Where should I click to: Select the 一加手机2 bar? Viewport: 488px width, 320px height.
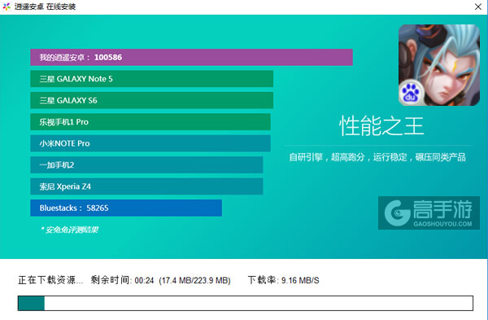(146, 164)
